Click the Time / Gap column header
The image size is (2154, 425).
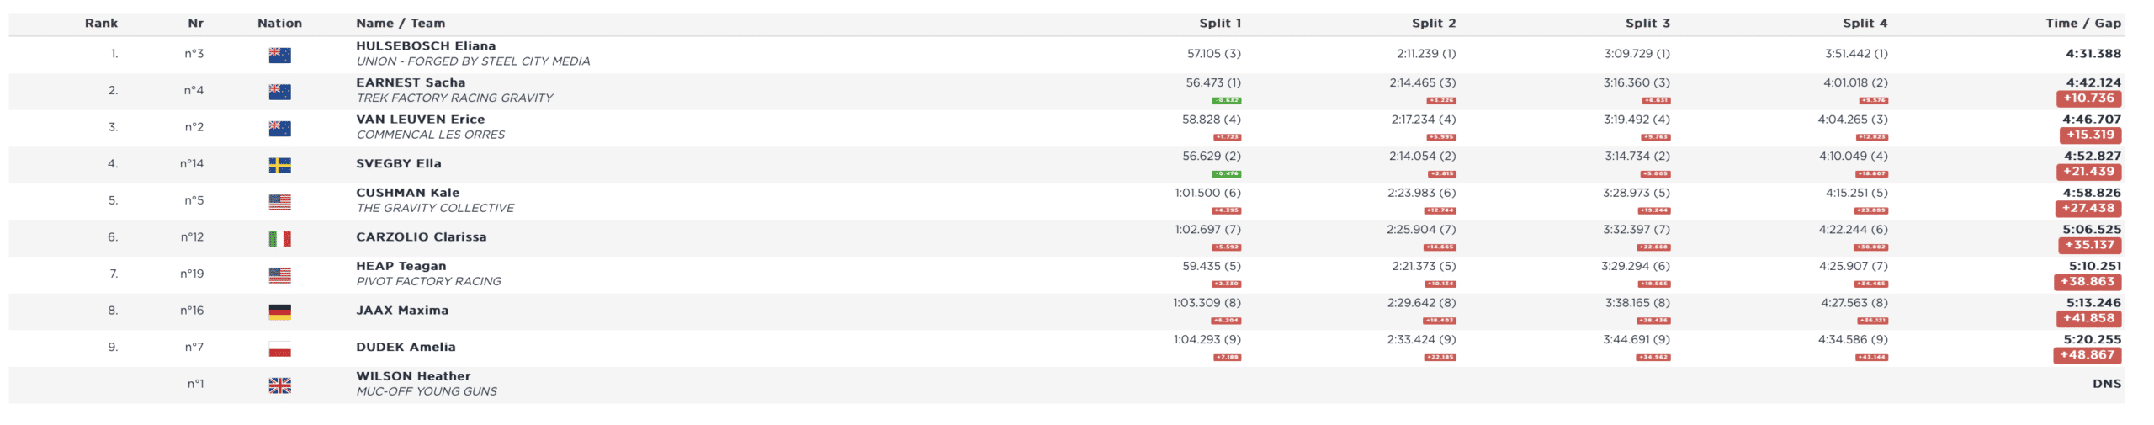pos(2082,24)
